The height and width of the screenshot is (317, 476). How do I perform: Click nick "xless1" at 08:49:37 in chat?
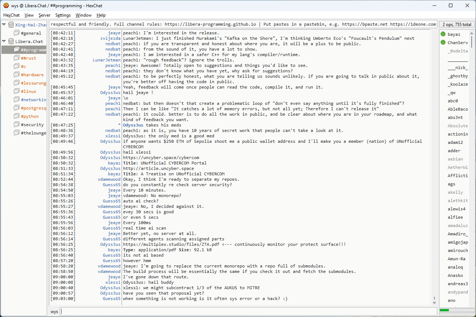coord(113,136)
